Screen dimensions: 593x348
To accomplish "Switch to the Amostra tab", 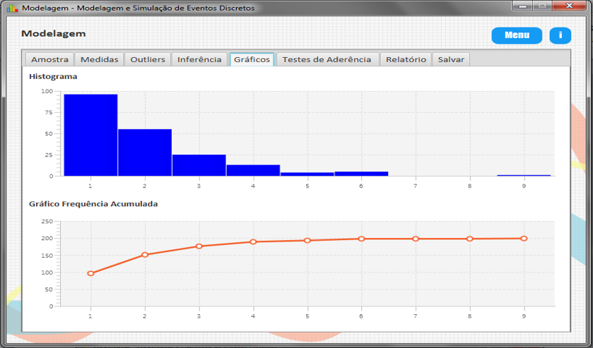I will [49, 59].
